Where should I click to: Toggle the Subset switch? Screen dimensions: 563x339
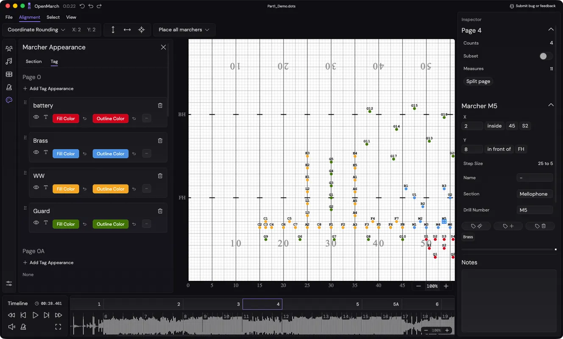546,56
